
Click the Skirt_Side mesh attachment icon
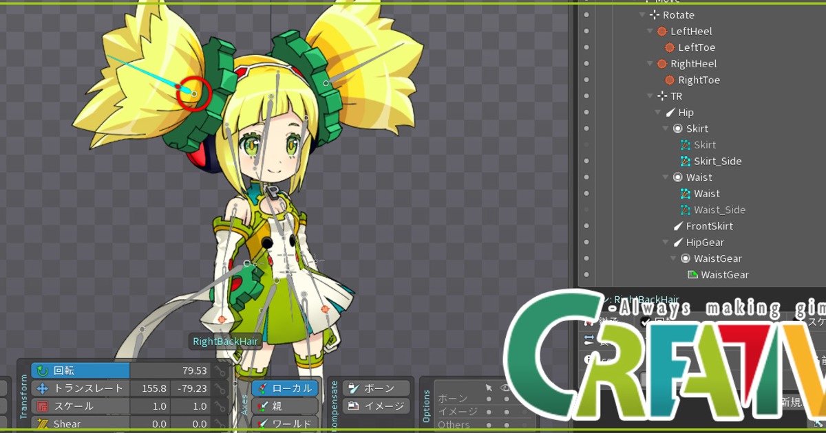click(685, 162)
